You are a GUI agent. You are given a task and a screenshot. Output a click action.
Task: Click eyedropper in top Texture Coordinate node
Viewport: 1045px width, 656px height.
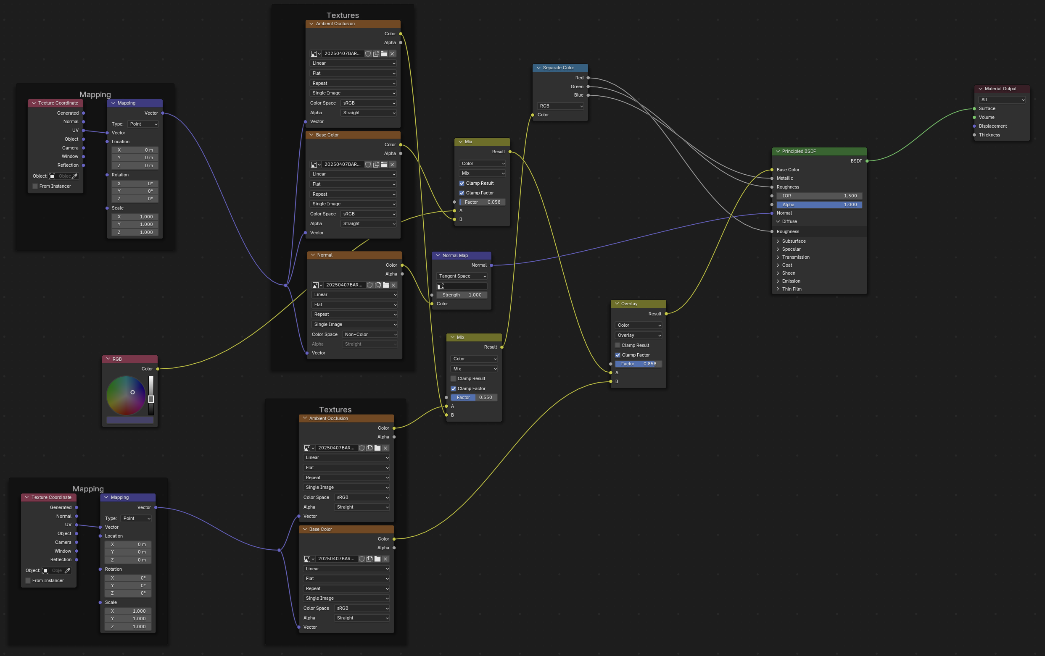(x=75, y=176)
